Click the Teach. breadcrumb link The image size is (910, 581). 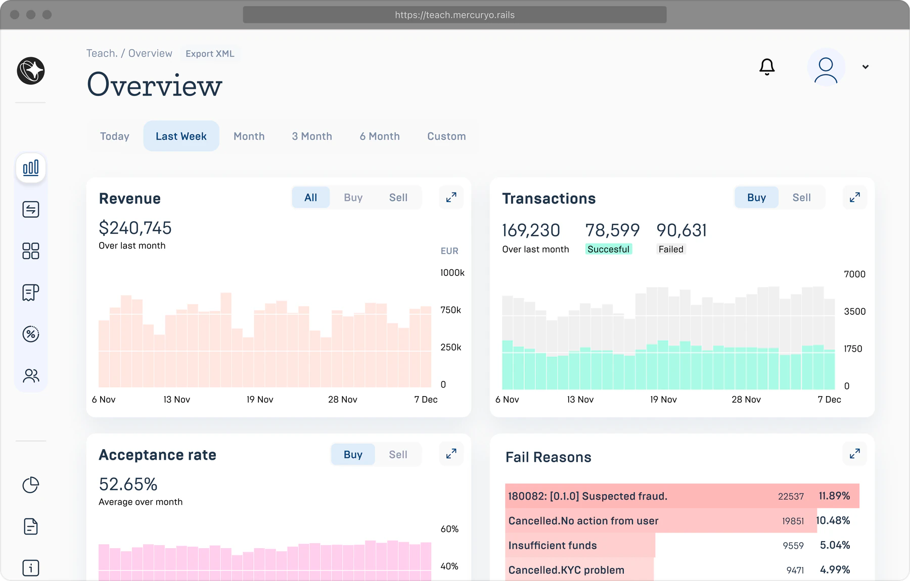tap(102, 54)
